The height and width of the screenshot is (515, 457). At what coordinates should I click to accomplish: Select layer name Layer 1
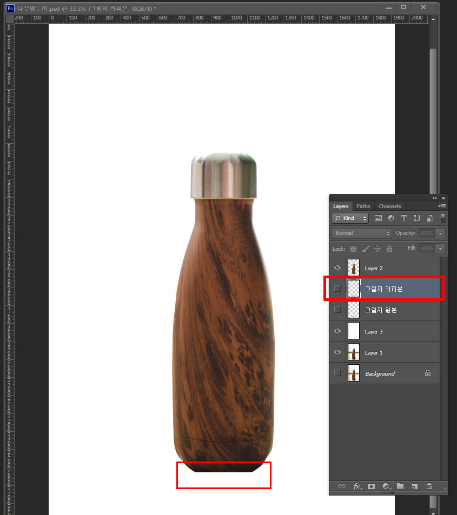374,352
